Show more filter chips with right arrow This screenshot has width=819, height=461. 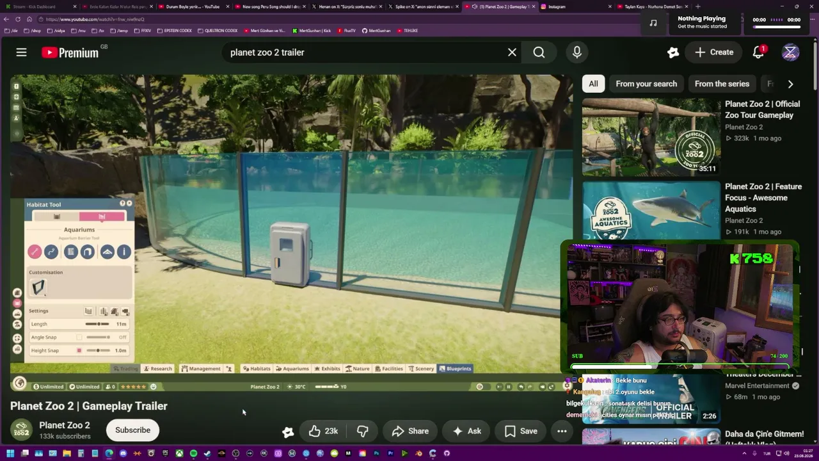pyautogui.click(x=790, y=84)
